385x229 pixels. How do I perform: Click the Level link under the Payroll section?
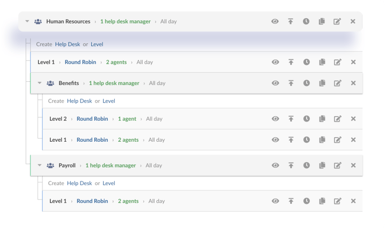click(x=109, y=183)
